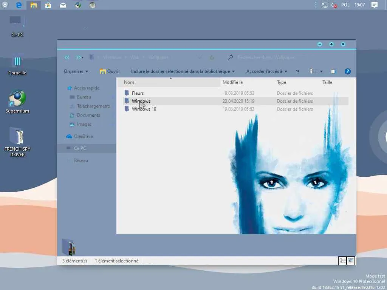
Task: Sort by the Nom column header
Action: pyautogui.click(x=169, y=82)
